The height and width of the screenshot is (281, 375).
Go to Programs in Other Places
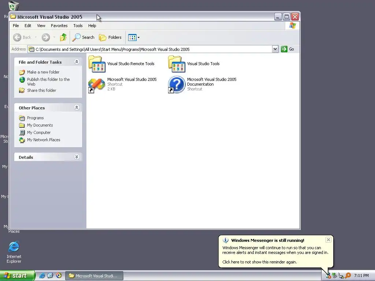36,118
